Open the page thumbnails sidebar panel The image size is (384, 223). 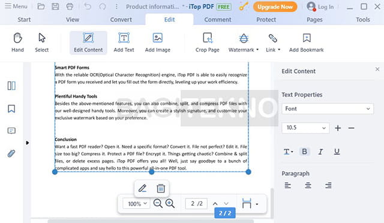click(11, 86)
